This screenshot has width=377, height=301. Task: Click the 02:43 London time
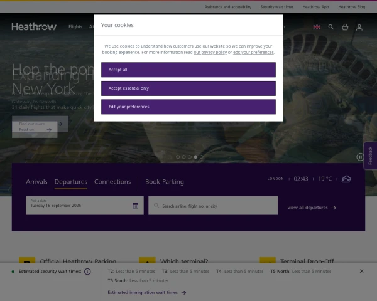click(301, 179)
